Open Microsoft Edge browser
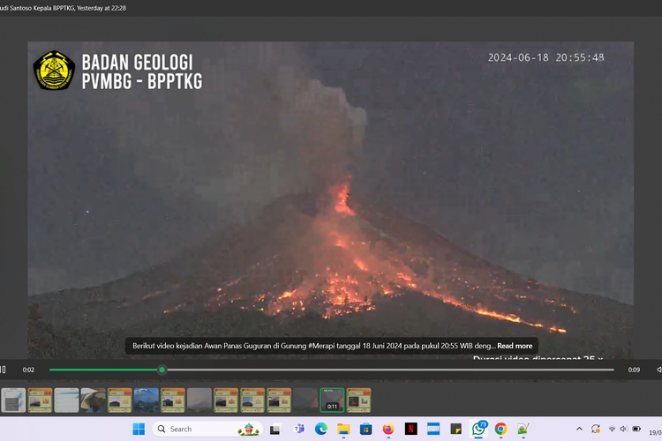Image resolution: width=662 pixels, height=441 pixels. pyautogui.click(x=321, y=430)
